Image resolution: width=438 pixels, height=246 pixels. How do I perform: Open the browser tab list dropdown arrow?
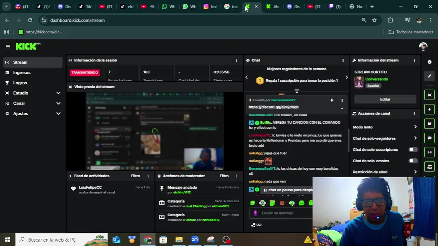(6, 6)
